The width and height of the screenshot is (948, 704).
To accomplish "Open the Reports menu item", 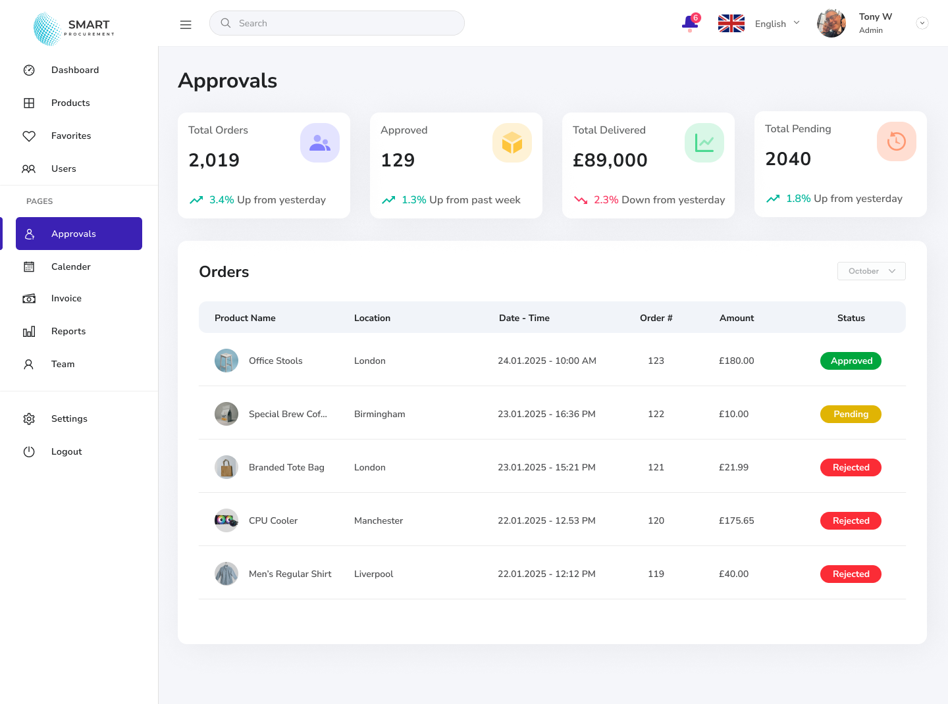I will tap(68, 331).
